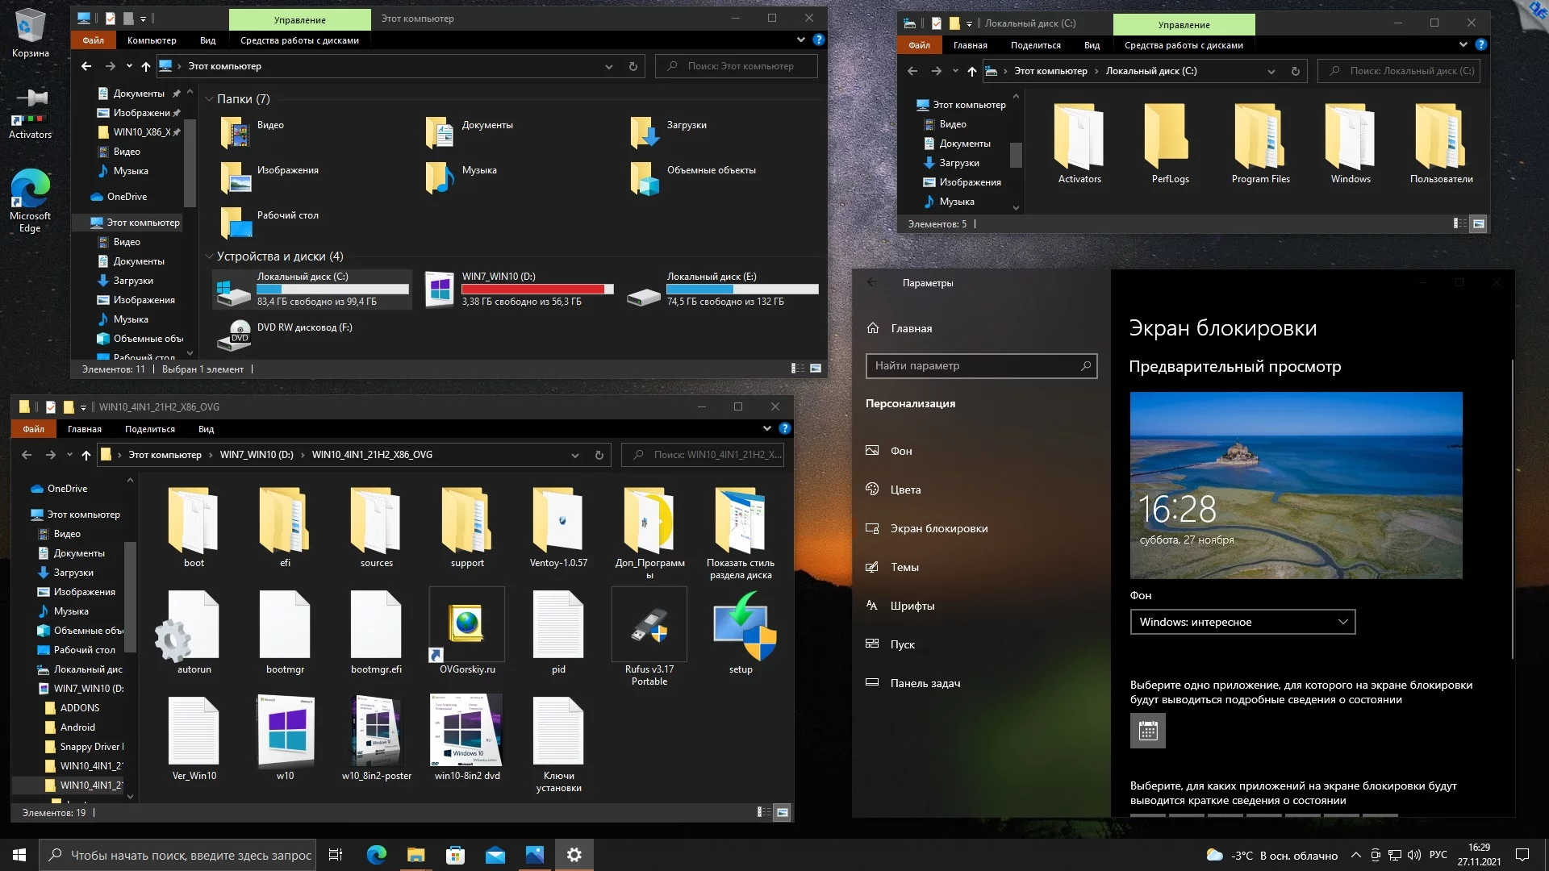Open the Ventoy-1.0.57 folder
The height and width of the screenshot is (871, 1549).
point(558,520)
